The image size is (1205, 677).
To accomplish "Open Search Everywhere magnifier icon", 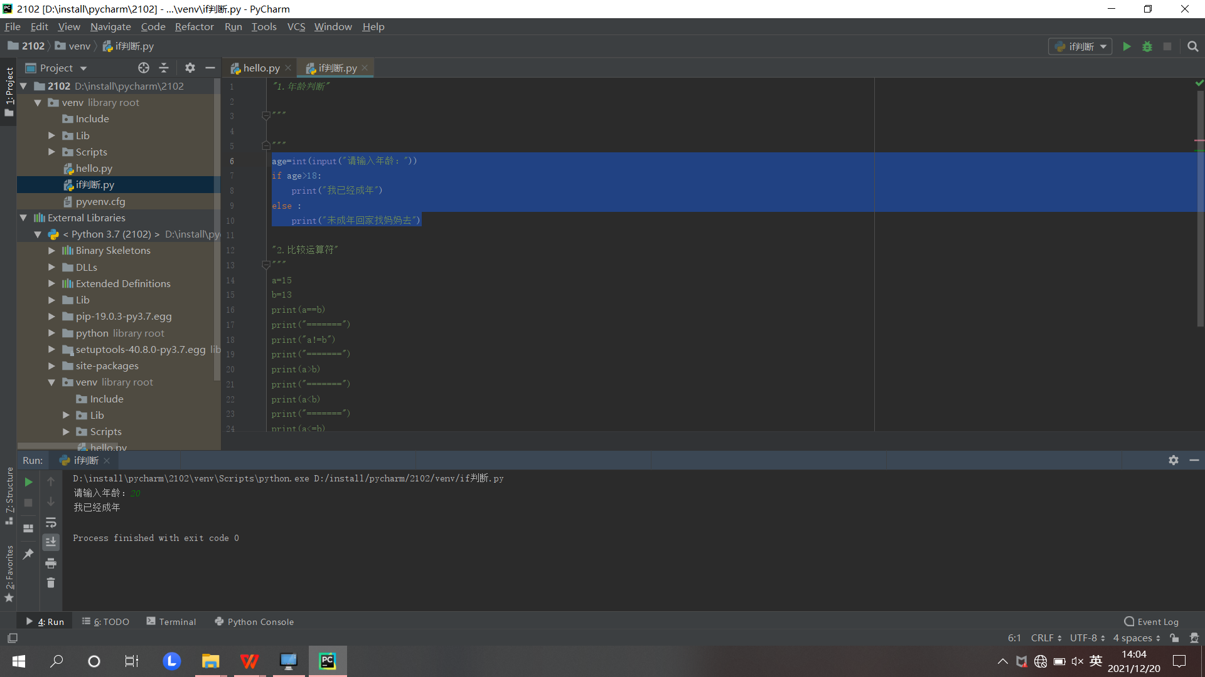I will pos(1192,46).
